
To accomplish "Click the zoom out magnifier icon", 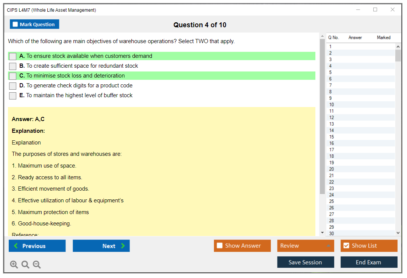I will (x=37, y=265).
